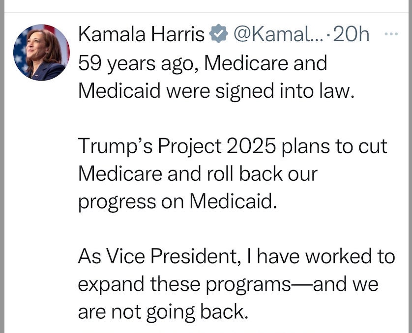Click the verified badge next to Harris
Image resolution: width=412 pixels, height=333 pixels.
point(218,33)
